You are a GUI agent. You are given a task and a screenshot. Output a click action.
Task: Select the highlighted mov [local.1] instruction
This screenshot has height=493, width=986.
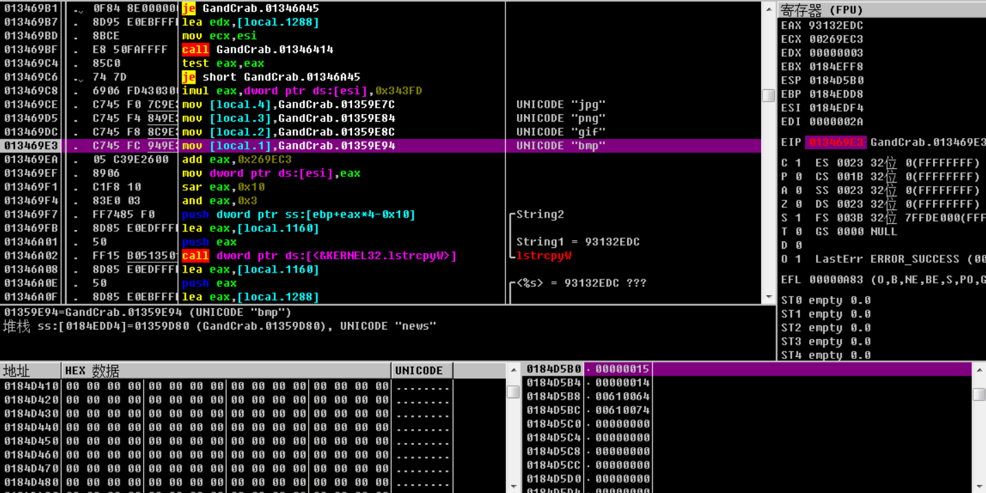click(x=289, y=146)
